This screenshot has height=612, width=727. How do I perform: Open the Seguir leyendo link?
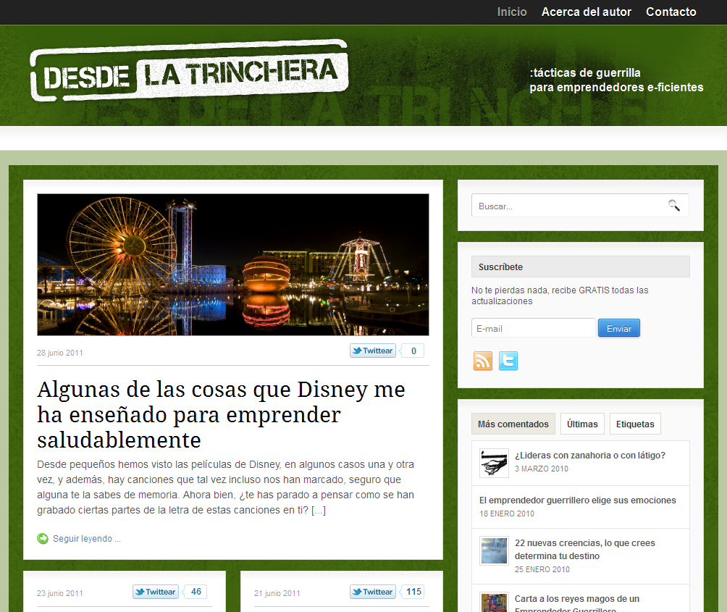(x=87, y=539)
